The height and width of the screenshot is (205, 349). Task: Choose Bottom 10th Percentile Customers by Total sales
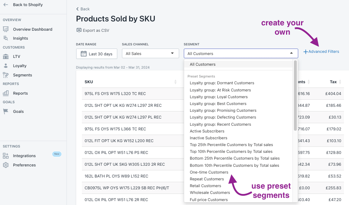click(x=234, y=165)
